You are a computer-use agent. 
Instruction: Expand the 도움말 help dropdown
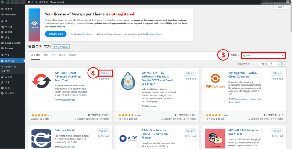pos(280,7)
